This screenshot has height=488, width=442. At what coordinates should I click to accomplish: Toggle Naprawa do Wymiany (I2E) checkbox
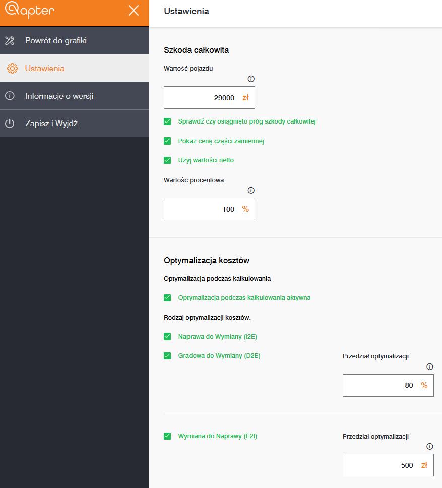point(167,336)
